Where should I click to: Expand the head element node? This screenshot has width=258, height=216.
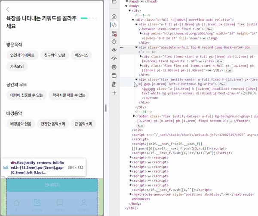pos(127,1)
